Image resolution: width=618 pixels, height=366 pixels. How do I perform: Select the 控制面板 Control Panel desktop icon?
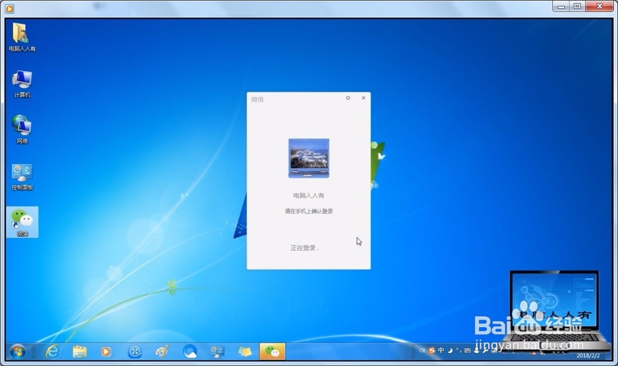pyautogui.click(x=22, y=177)
